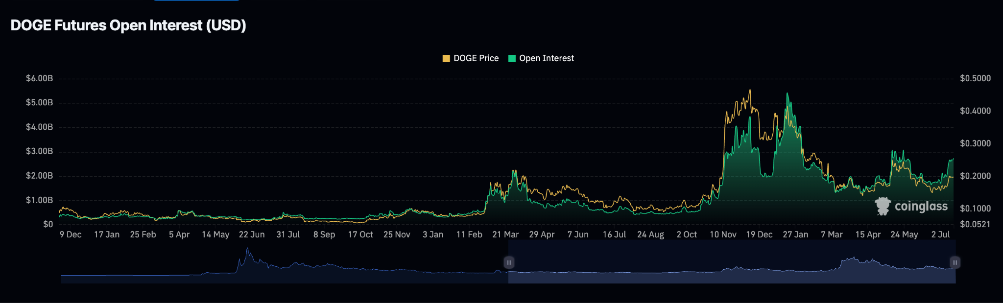1003x303 pixels.
Task: Click the chart title DOGE Futures Open Interest (USD)
Action: click(x=128, y=25)
